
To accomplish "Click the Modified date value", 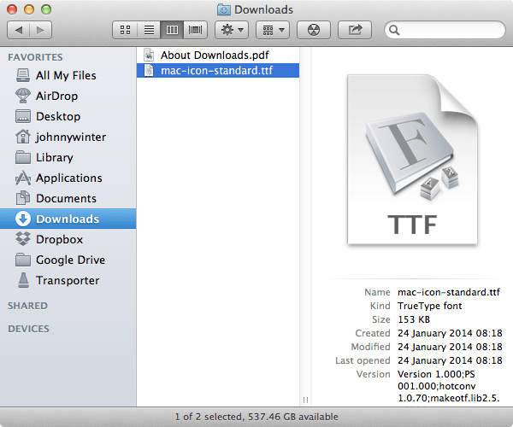I will tap(450, 347).
